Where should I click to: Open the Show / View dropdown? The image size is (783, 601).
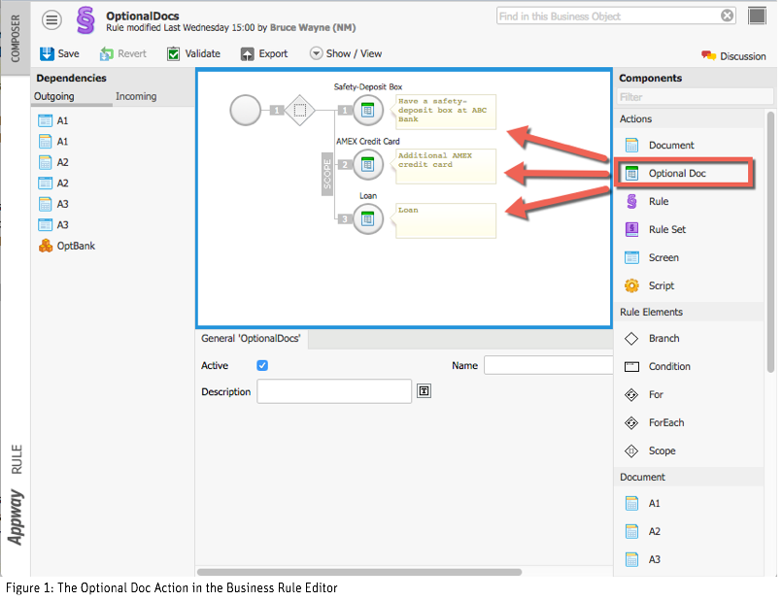tap(346, 53)
